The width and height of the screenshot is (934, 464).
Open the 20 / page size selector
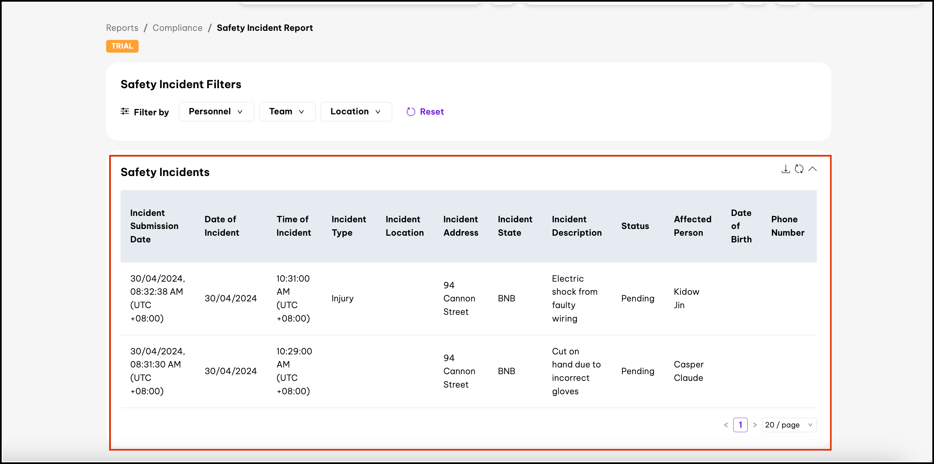[x=789, y=425]
